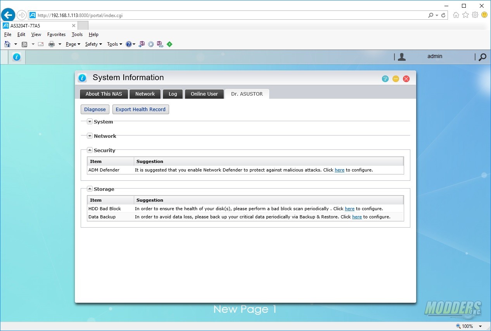The width and height of the screenshot is (491, 331).
Task: Click the browser Forward arrow button
Action: pos(22,15)
